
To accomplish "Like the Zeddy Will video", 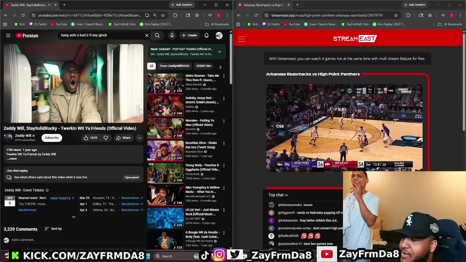I will [90, 138].
